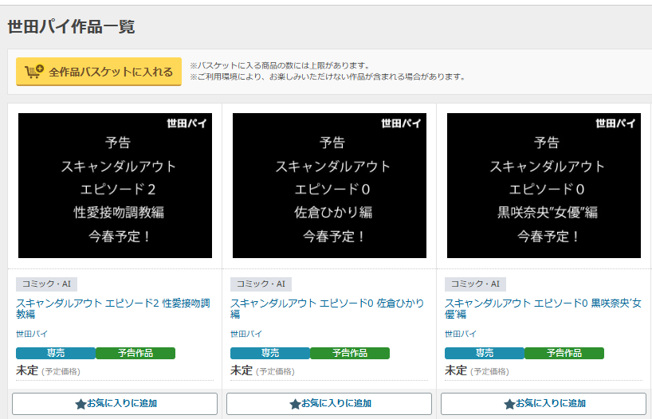The height and width of the screenshot is (419, 652).
Task: Add エピソード2 性愛接吻調教編 to favorites
Action: (x=115, y=404)
